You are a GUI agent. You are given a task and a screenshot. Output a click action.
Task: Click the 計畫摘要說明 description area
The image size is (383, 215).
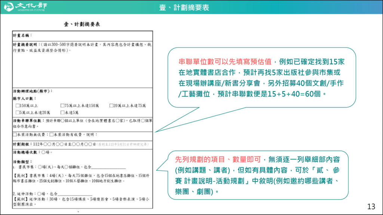point(83,65)
